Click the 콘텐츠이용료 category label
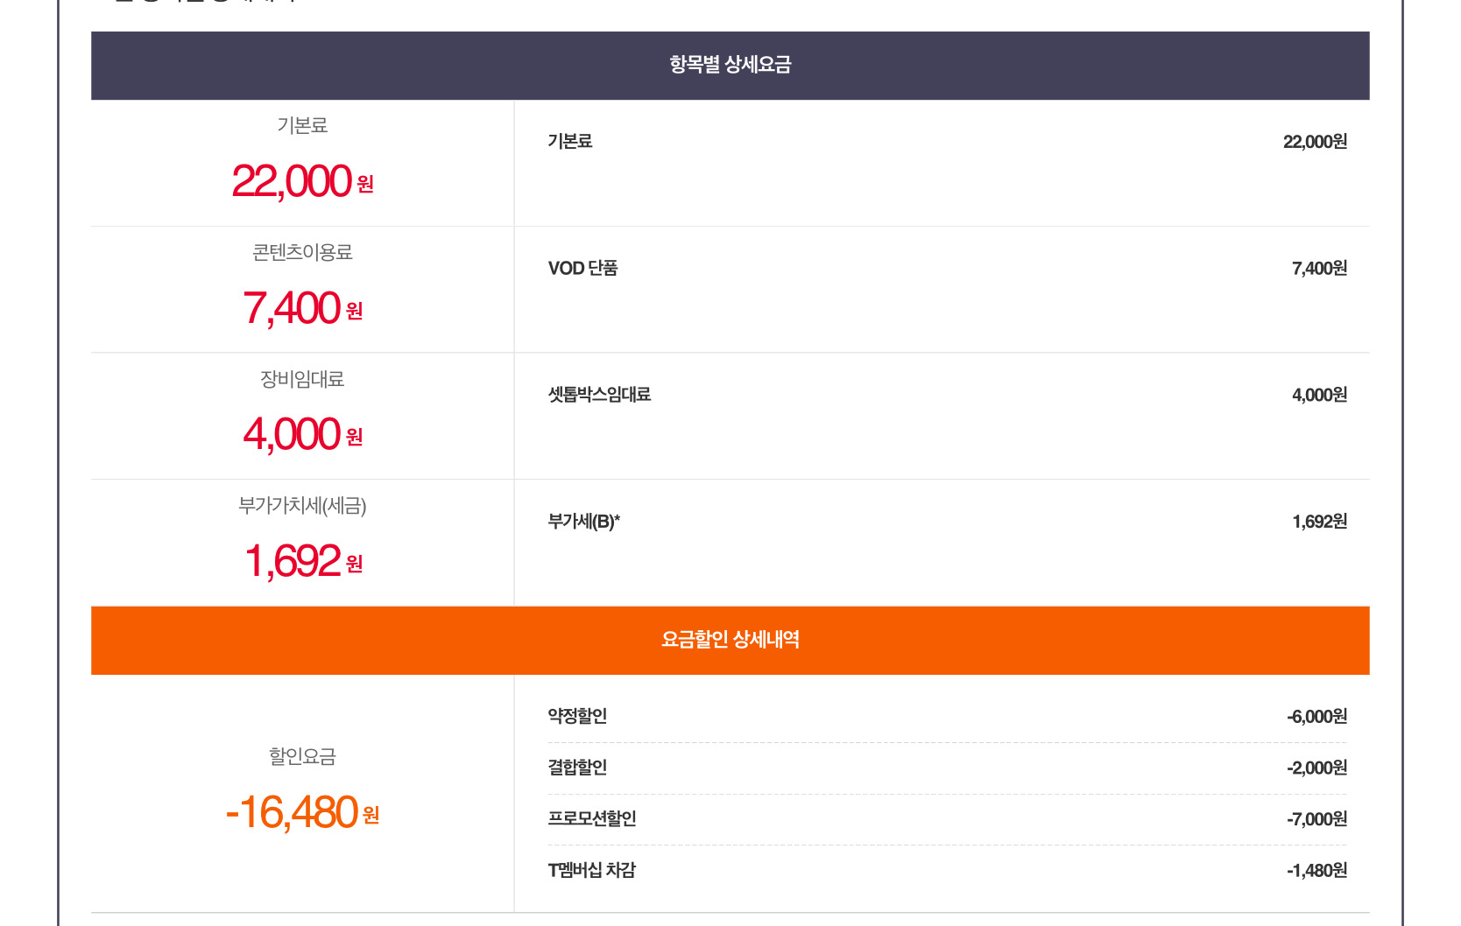This screenshot has height=926, width=1461. point(302,253)
